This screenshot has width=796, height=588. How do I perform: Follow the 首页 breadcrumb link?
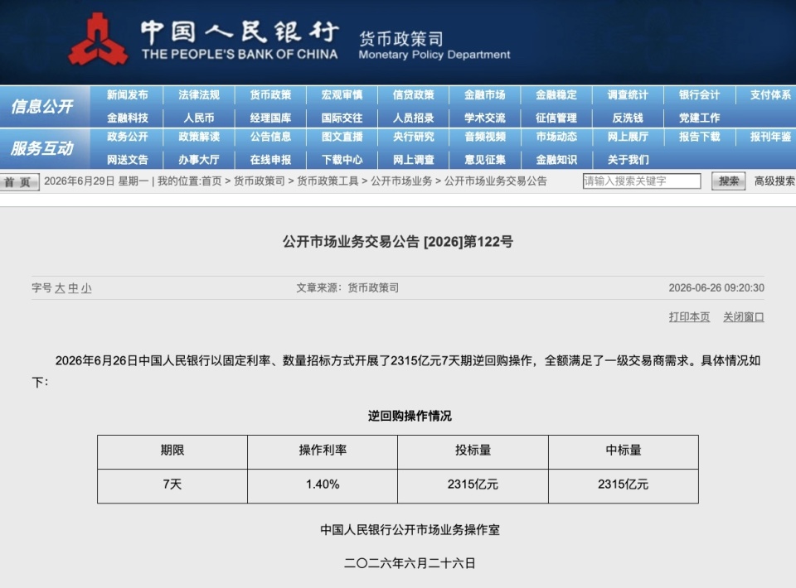pos(211,181)
